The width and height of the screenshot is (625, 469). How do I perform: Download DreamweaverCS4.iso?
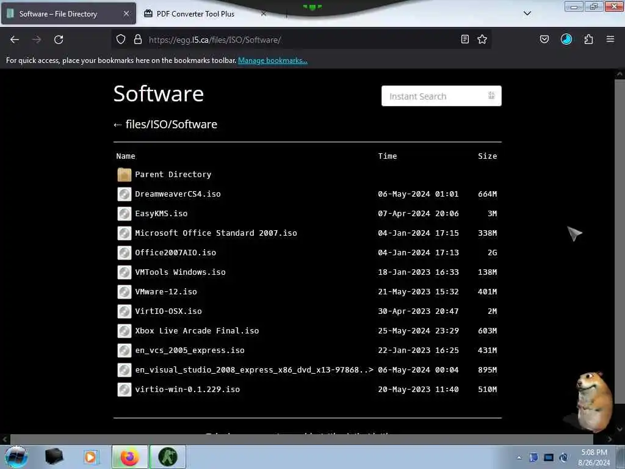click(x=178, y=194)
